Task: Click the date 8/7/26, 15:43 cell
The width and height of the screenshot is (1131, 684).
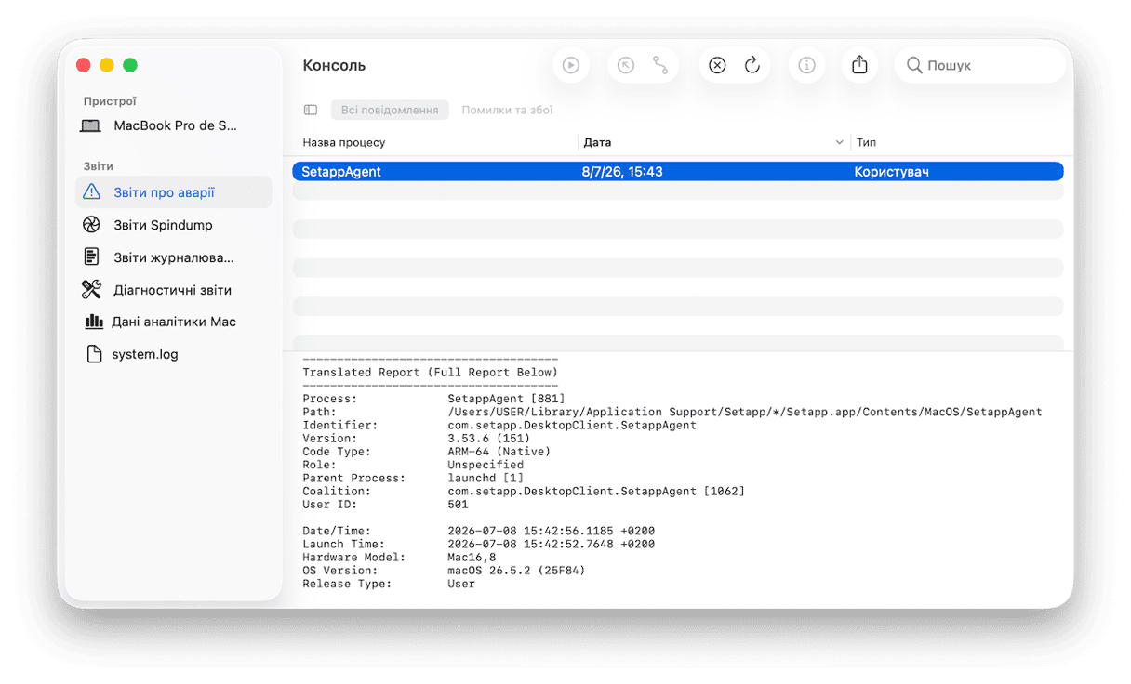Action: pos(622,172)
